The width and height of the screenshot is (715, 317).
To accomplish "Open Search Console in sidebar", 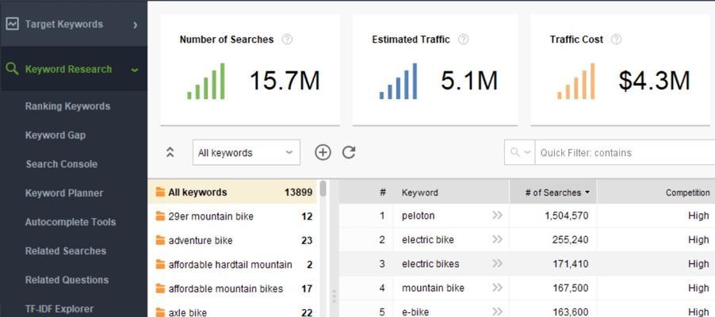I will coord(62,164).
